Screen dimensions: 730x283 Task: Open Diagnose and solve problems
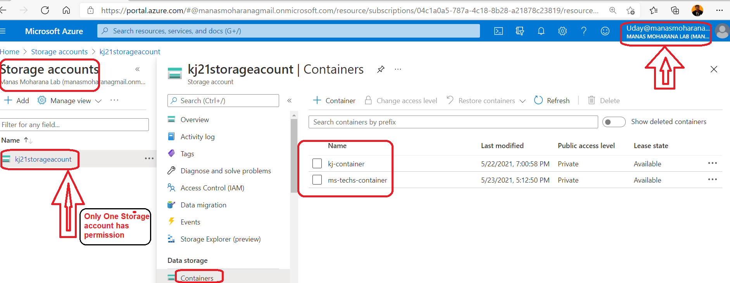(226, 171)
